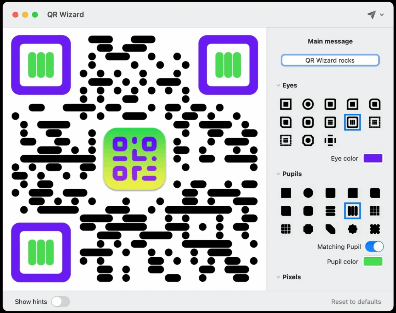
Task: Select the circle pupil shape
Action: pyautogui.click(x=308, y=193)
